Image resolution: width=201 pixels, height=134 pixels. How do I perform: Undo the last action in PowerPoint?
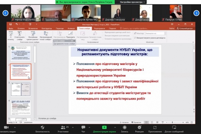[17, 24]
